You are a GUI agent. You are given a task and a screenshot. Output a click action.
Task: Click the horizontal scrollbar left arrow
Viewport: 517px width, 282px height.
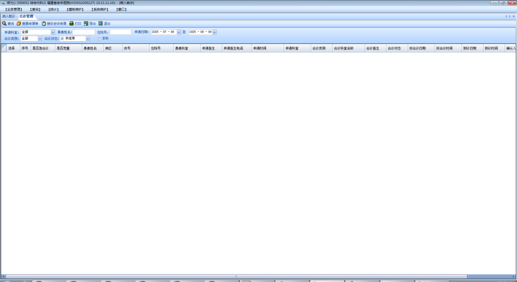pyautogui.click(x=4, y=276)
